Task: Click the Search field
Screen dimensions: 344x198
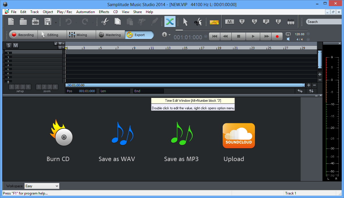Action: (324, 22)
